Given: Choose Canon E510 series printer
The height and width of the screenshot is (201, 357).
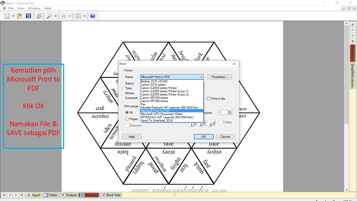Looking at the screenshot, I should (x=172, y=85).
